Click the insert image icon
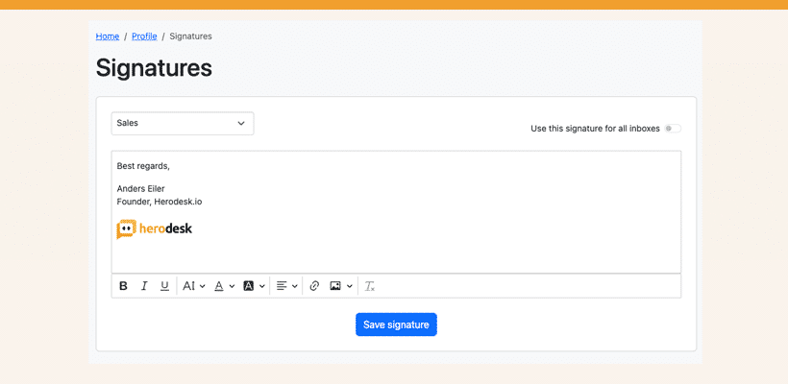The height and width of the screenshot is (384, 788). click(335, 286)
